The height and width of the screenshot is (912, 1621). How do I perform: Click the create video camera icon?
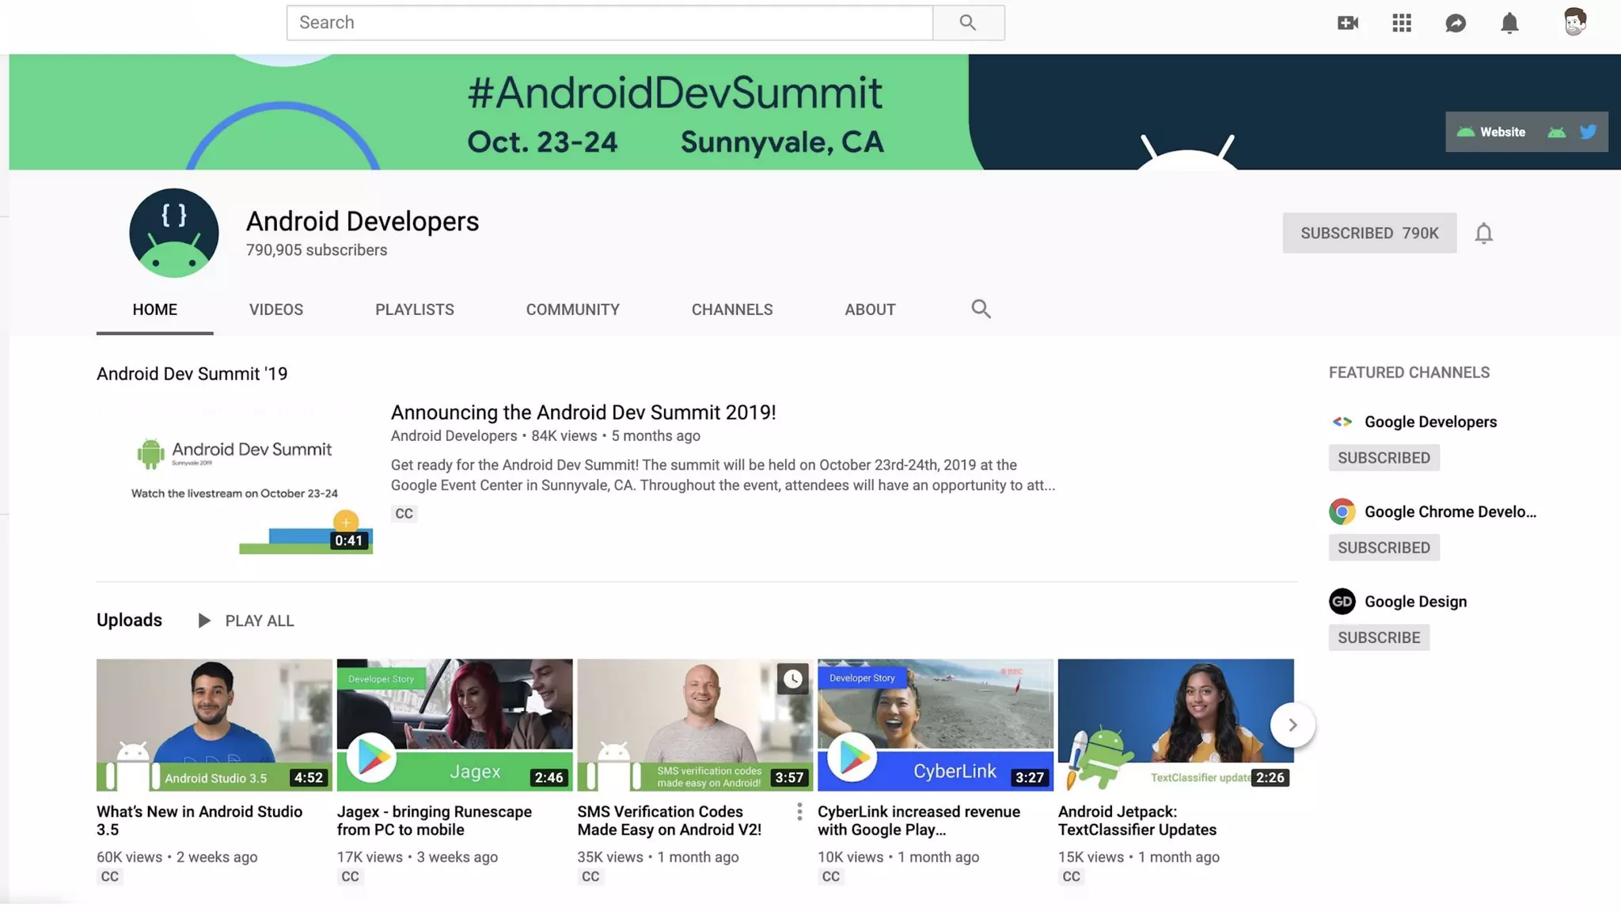(x=1347, y=23)
